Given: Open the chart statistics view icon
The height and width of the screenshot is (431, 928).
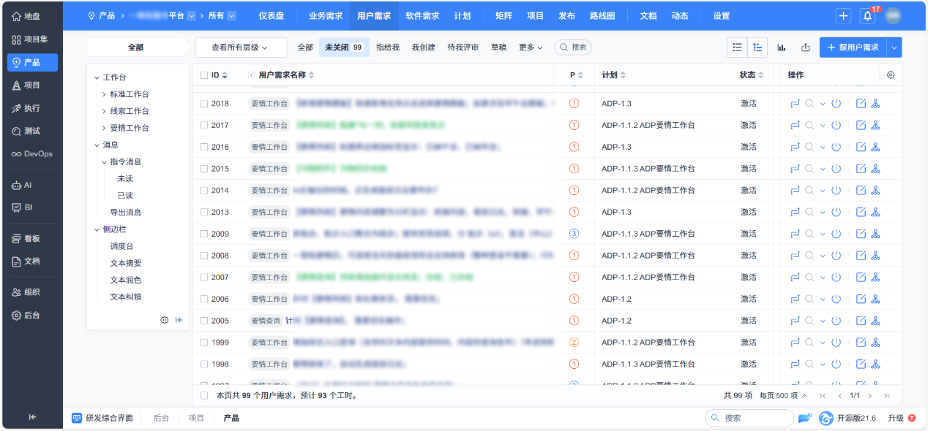Looking at the screenshot, I should pos(781,46).
